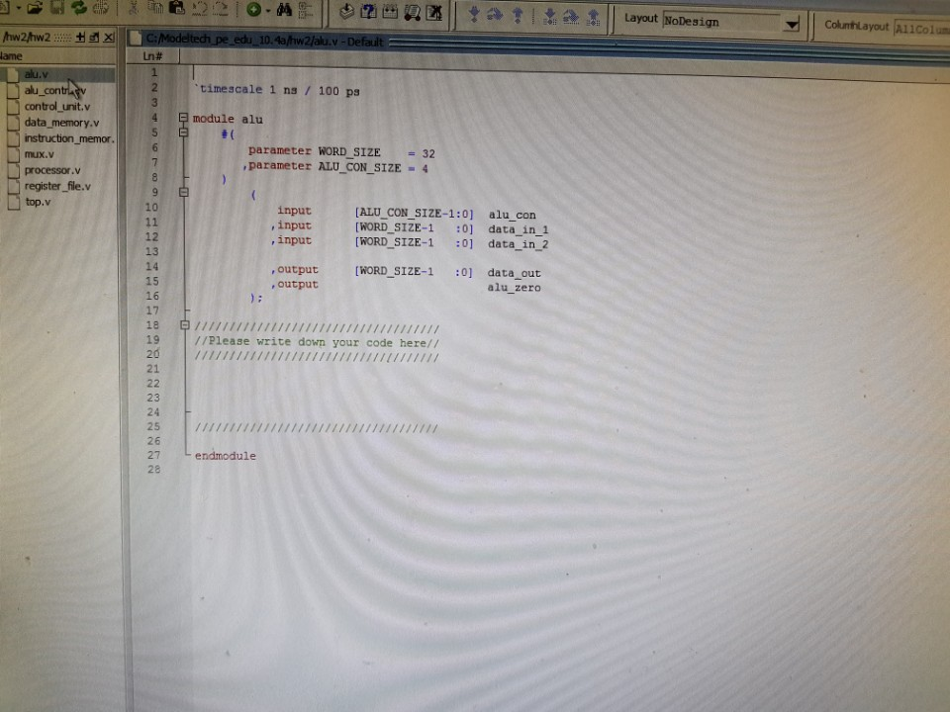Click the data_out port name
Screen dimensions: 950x712
point(514,273)
